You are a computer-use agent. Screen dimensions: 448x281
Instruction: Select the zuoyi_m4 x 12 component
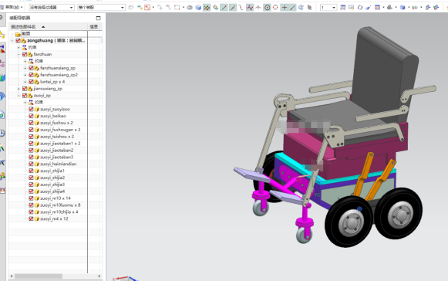54,219
